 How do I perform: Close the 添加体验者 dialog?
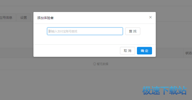click(150, 17)
